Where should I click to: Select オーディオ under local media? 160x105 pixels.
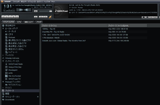pos(12,32)
